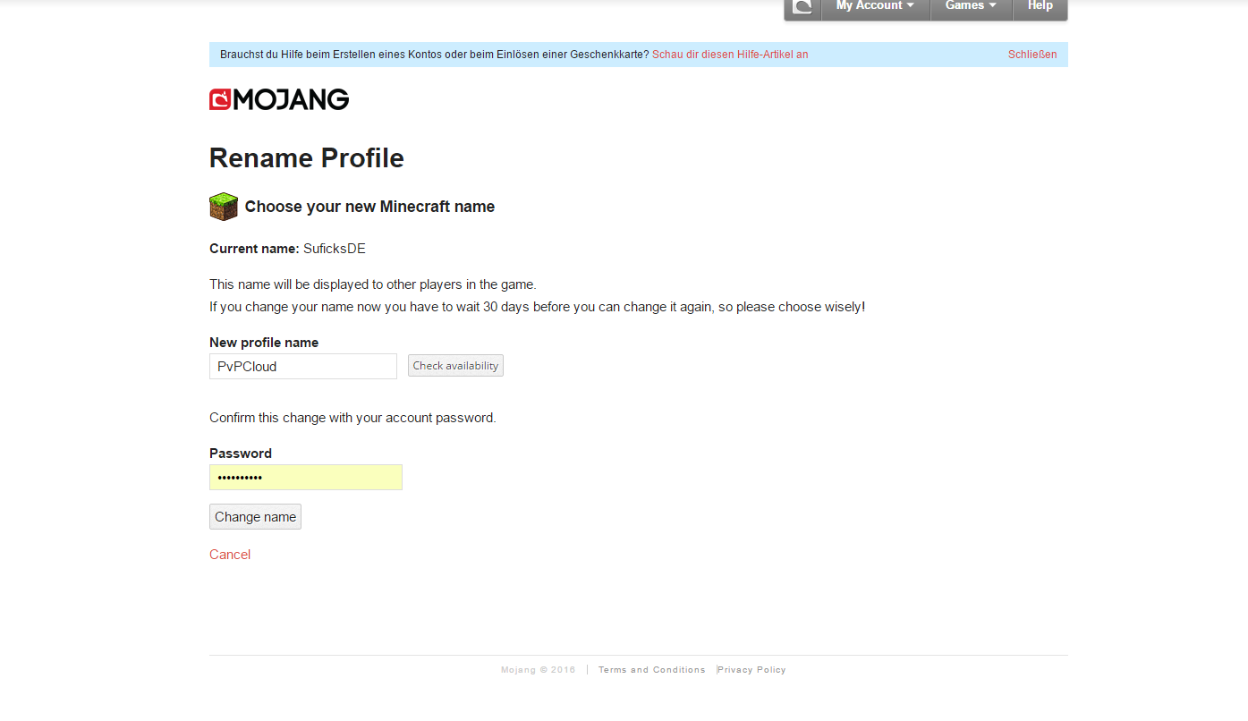The width and height of the screenshot is (1248, 721).
Task: Focus the Password field
Action: (306, 477)
